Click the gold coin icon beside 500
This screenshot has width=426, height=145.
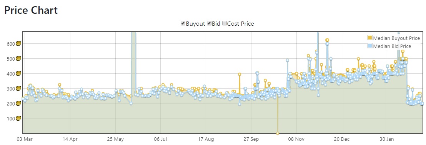pyautogui.click(x=18, y=59)
